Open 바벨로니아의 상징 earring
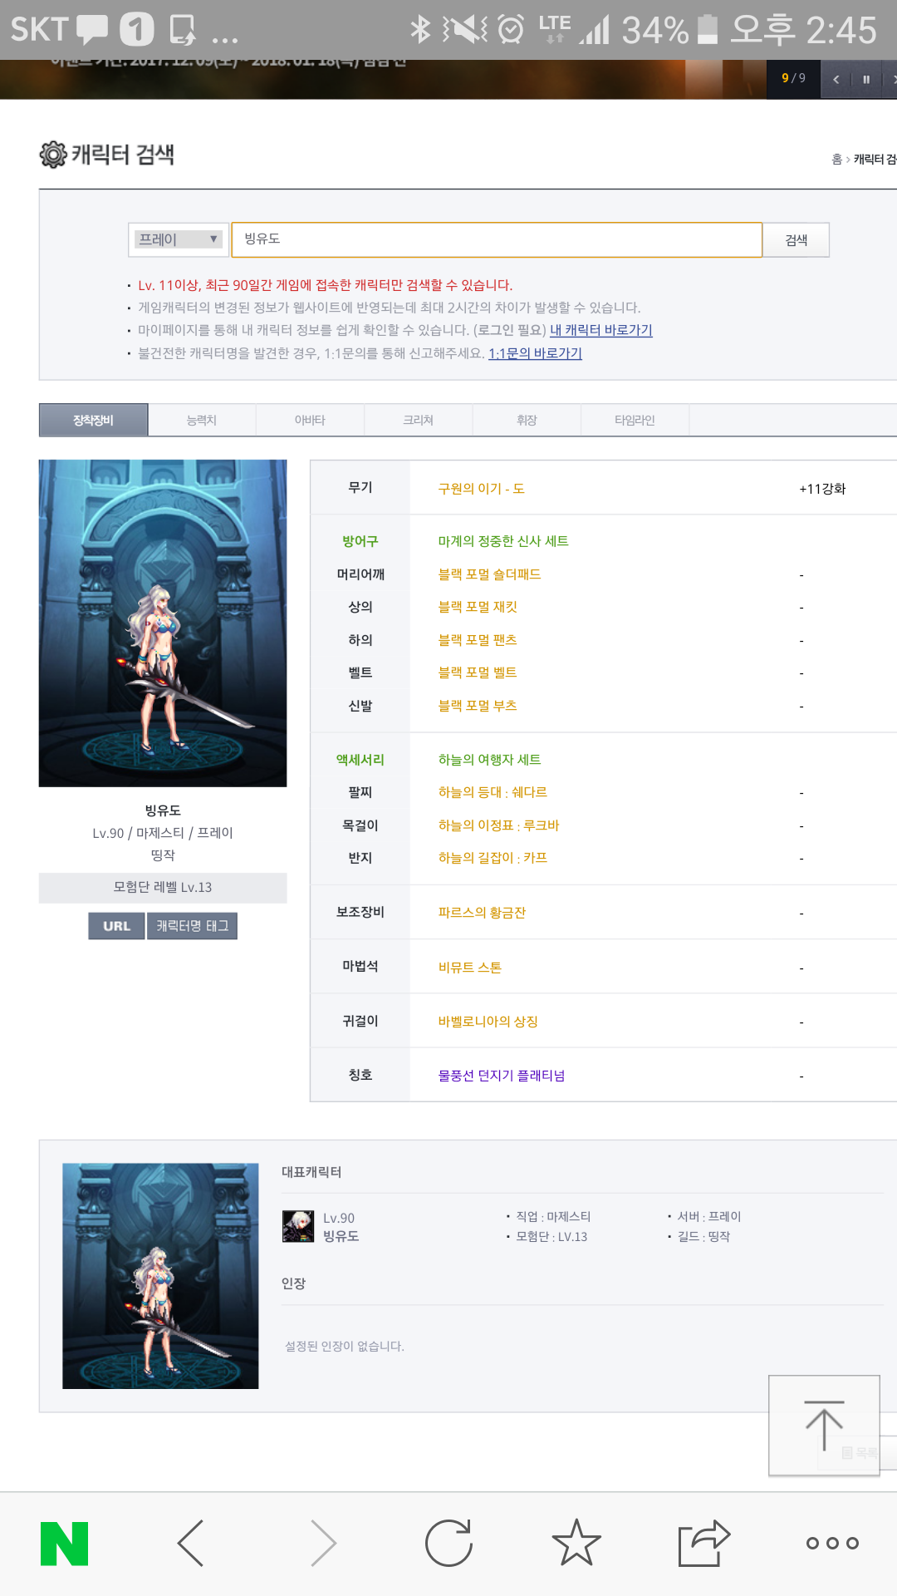 [488, 1022]
